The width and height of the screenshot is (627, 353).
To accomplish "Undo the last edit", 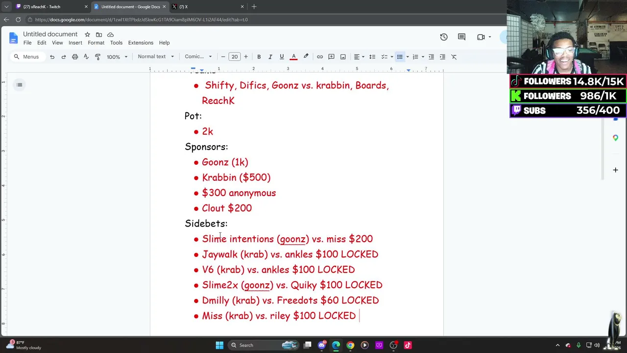I will pos(52,57).
